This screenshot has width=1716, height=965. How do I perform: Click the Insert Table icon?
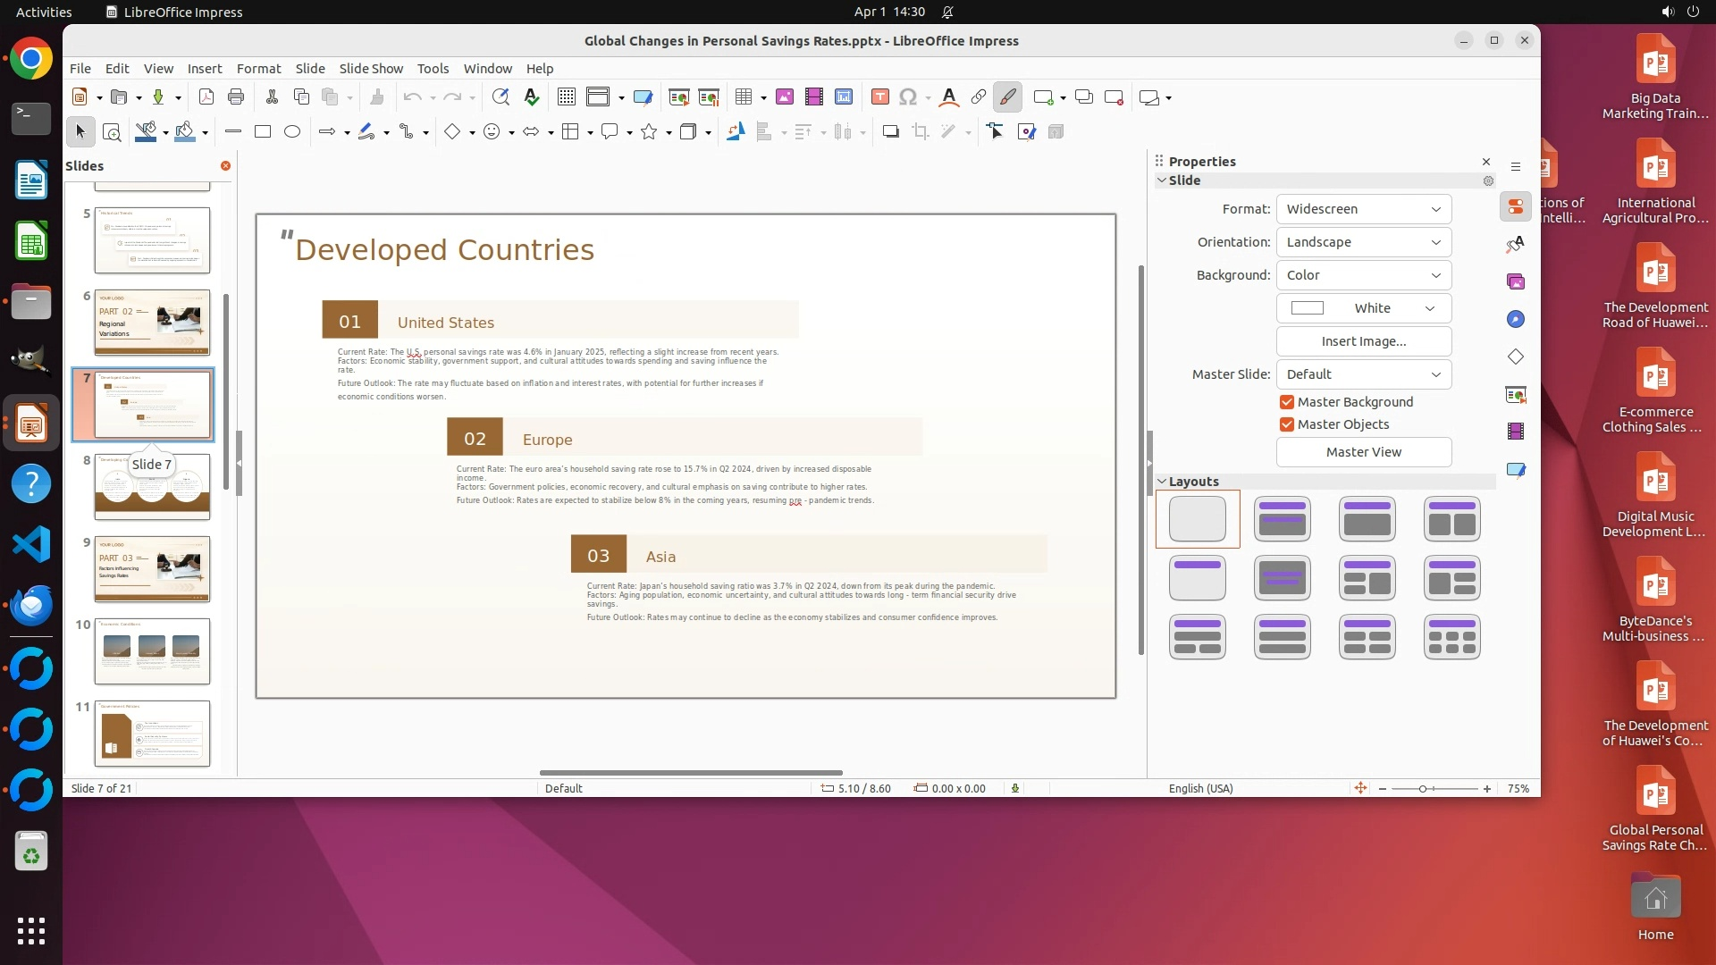pyautogui.click(x=744, y=97)
